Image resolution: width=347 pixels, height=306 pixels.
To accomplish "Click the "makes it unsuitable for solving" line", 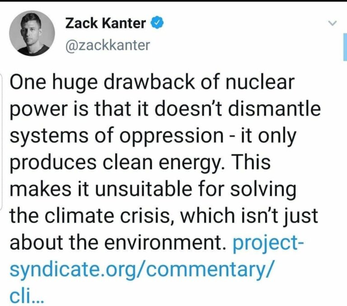I will 153,189.
